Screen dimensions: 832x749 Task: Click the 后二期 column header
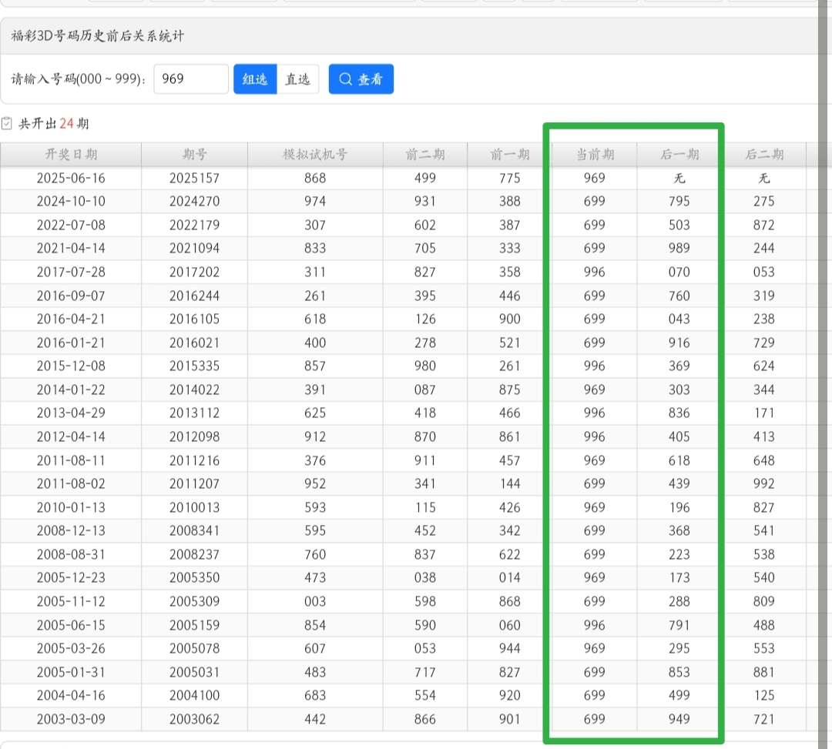[764, 154]
